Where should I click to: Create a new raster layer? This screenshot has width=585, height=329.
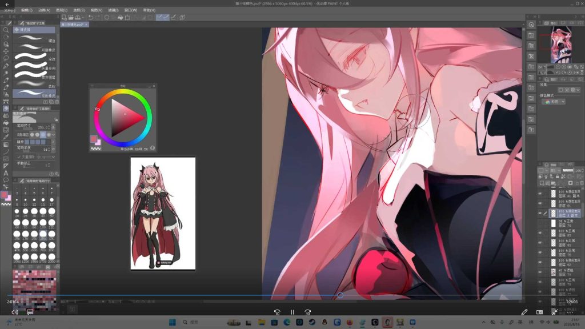[542, 183]
